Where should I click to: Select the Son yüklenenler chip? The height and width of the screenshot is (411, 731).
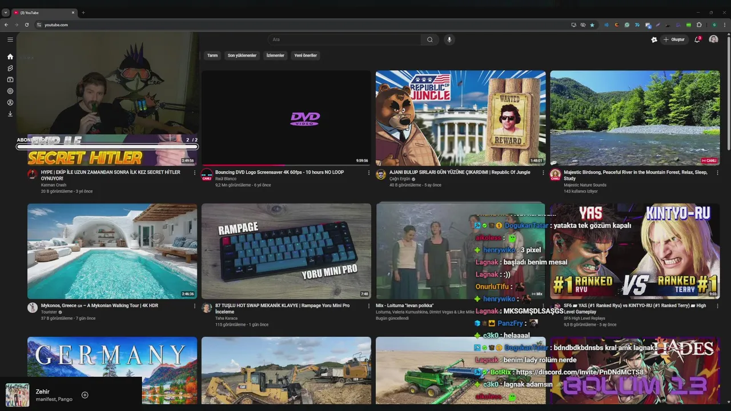(242, 55)
